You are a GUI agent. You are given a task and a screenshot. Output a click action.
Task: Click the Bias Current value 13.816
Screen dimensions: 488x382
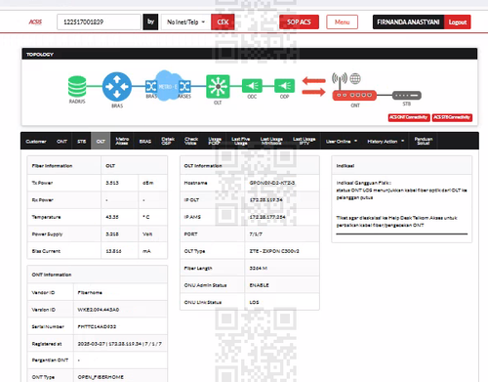113,251
